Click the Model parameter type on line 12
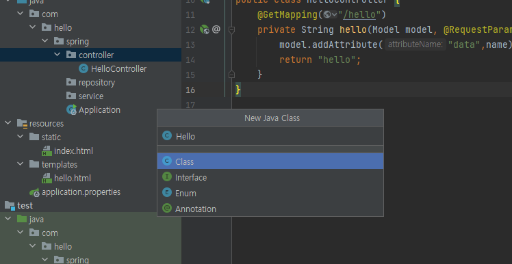 [386, 29]
